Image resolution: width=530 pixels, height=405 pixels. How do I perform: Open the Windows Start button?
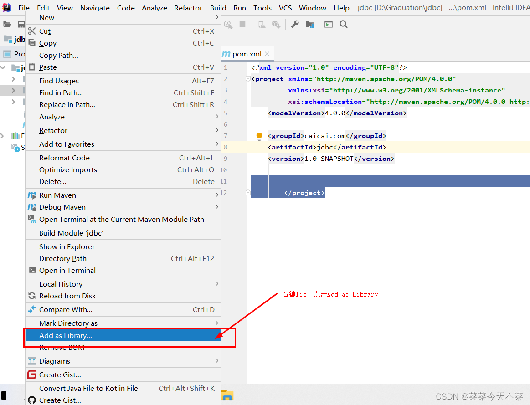(x=3, y=395)
